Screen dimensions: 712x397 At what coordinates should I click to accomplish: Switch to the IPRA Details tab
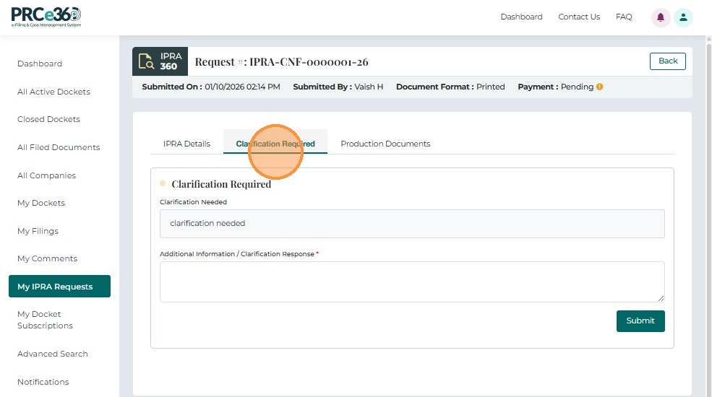coord(186,144)
